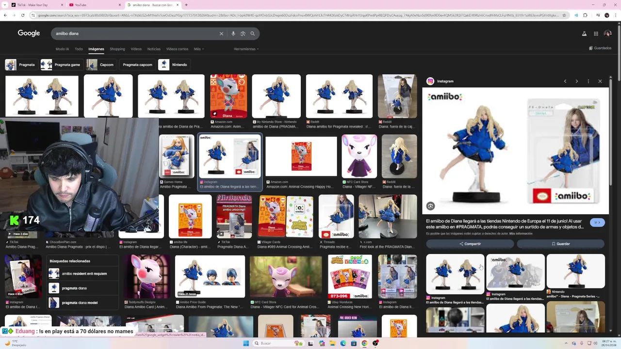Screen dimensions: 621x349
Task: Open the Instagram source link in preview header
Action: 441,81
